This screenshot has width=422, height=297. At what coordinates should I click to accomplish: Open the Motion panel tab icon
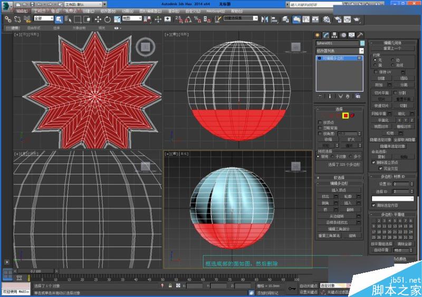point(343,35)
